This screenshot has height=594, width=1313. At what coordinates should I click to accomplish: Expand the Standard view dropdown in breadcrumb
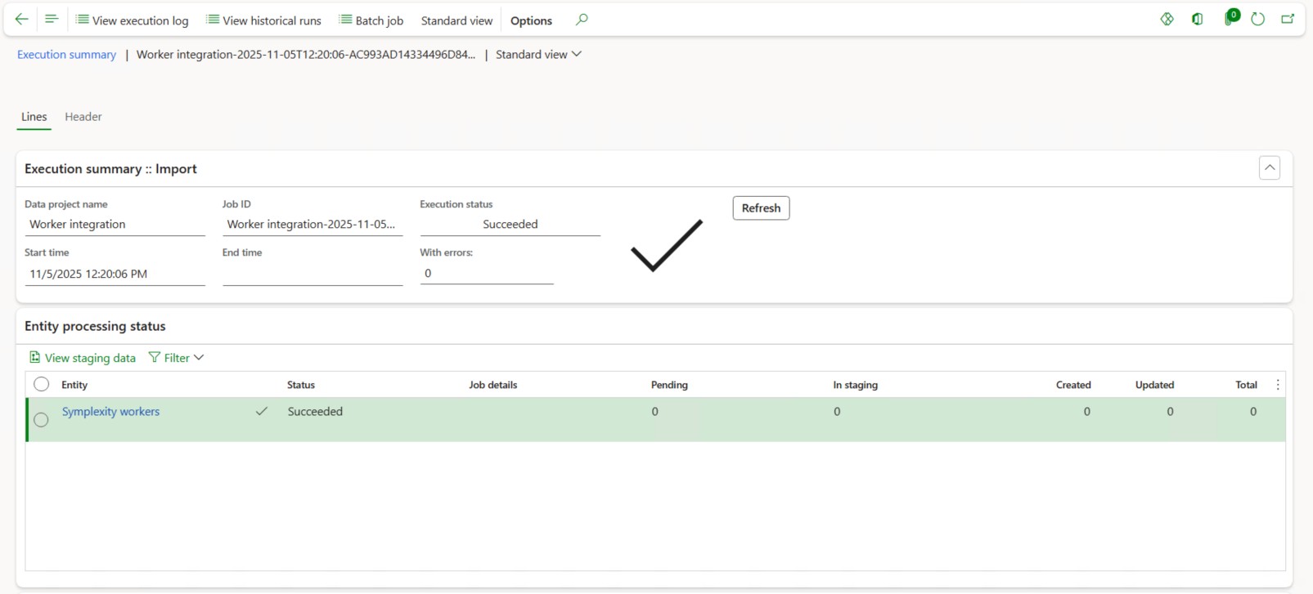[538, 55]
